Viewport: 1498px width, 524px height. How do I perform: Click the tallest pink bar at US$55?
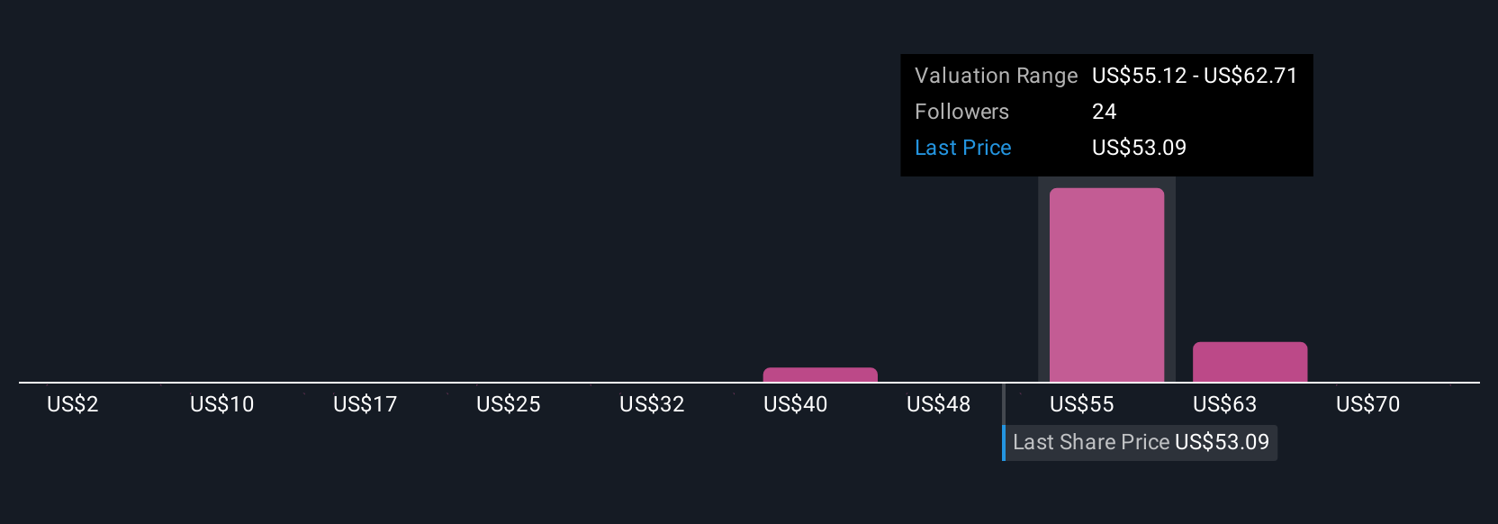1106,285
